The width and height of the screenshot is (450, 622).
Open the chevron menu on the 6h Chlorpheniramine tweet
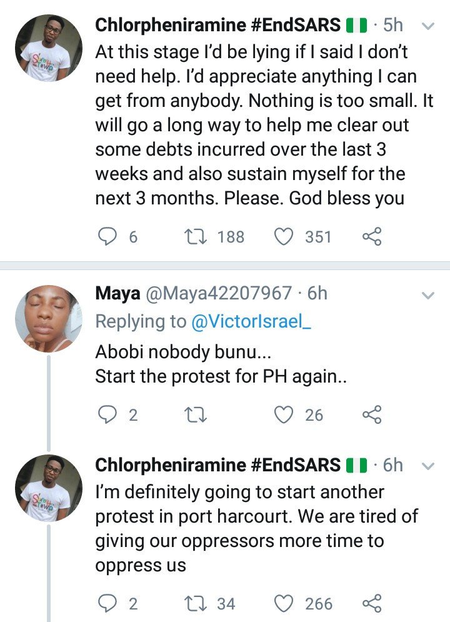coord(428,466)
